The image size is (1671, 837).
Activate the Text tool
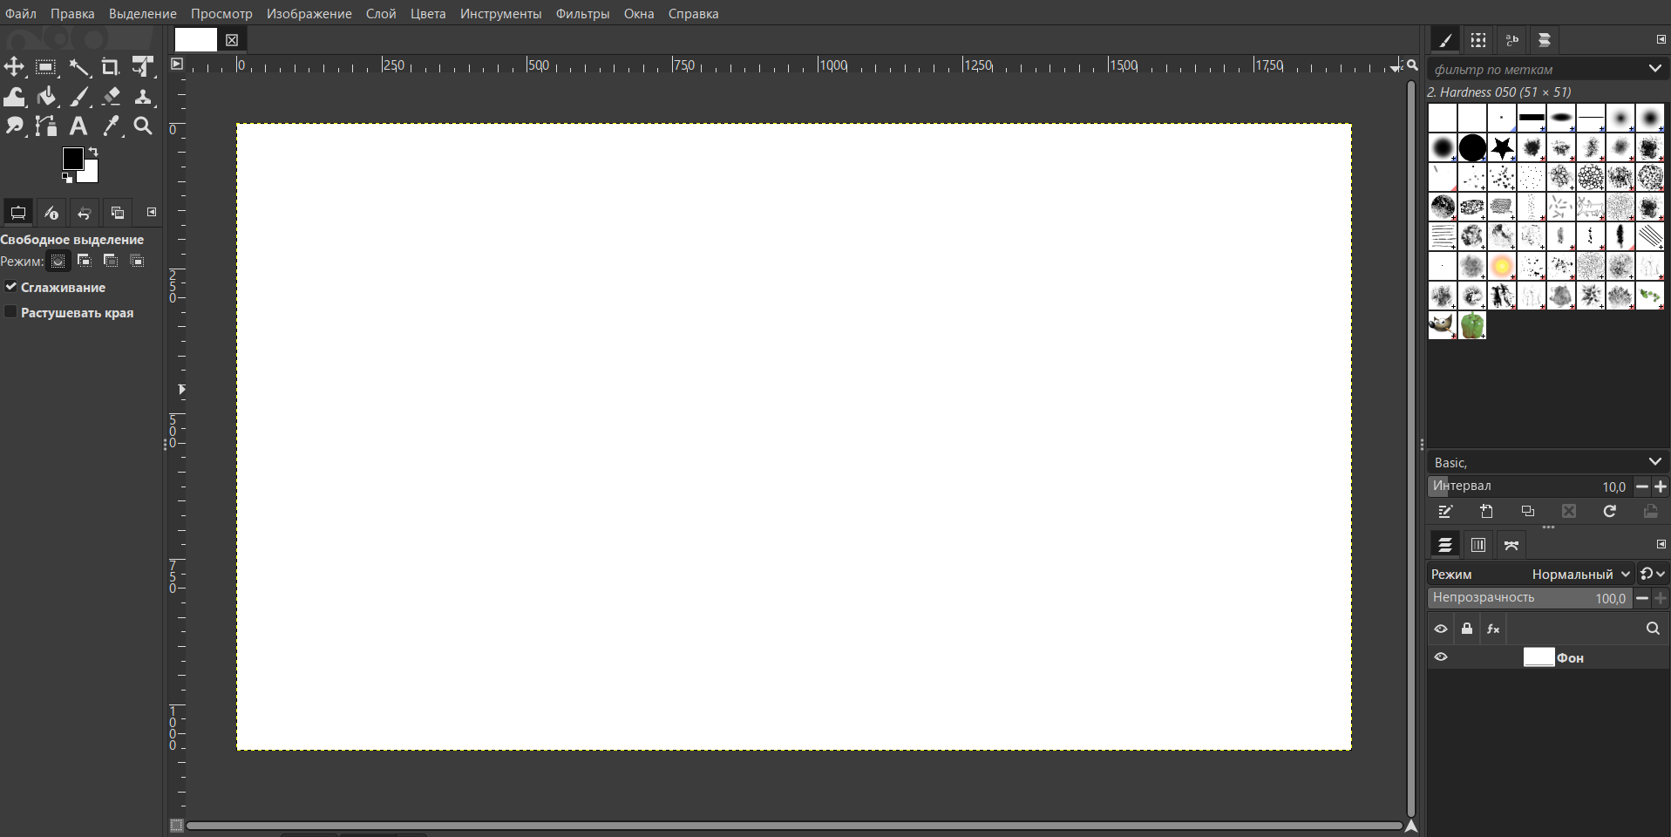coord(78,126)
